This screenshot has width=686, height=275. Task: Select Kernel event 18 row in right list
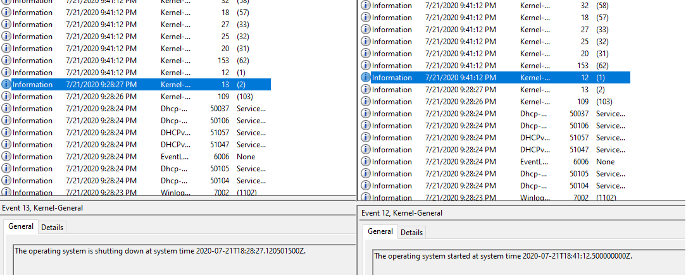pyautogui.click(x=494, y=18)
